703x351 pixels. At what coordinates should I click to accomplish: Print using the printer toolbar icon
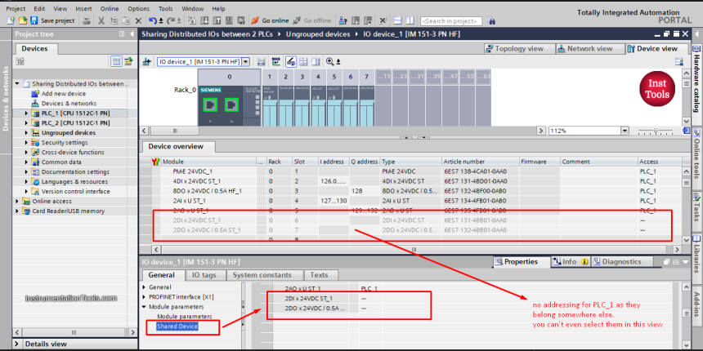point(87,20)
